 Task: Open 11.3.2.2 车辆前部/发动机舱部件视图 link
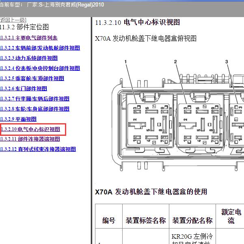click(40, 48)
